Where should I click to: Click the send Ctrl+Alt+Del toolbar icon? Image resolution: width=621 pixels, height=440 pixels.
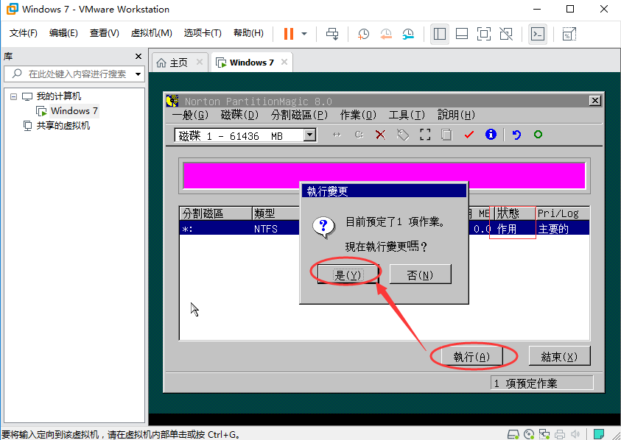(x=332, y=34)
